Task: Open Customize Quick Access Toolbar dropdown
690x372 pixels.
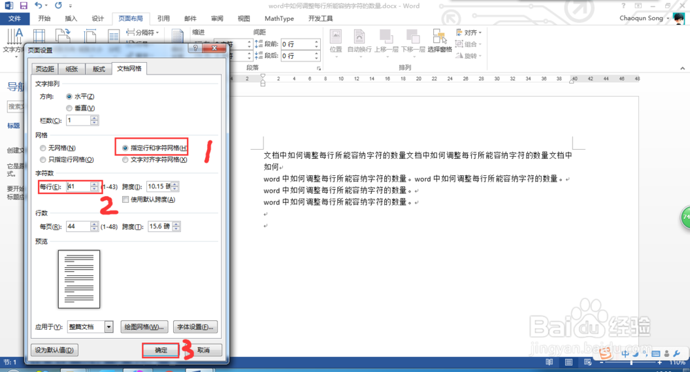Action: pos(70,6)
